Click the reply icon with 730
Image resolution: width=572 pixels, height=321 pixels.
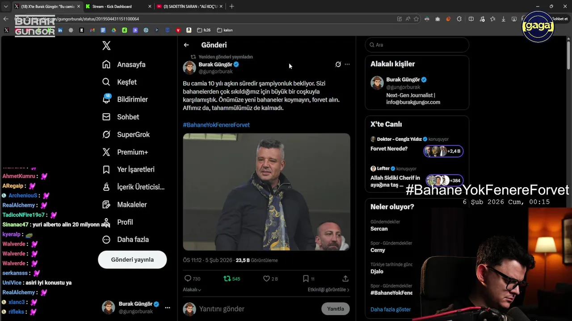[192, 279]
